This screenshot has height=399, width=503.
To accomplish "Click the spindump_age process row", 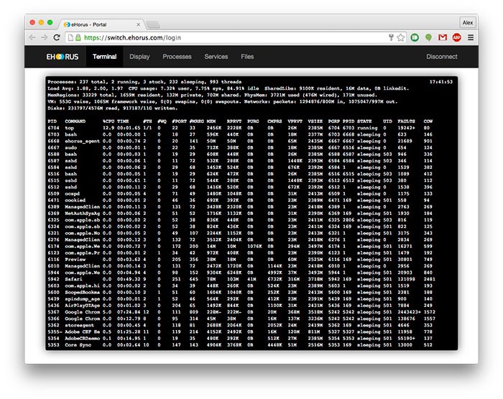I will click(x=240, y=299).
